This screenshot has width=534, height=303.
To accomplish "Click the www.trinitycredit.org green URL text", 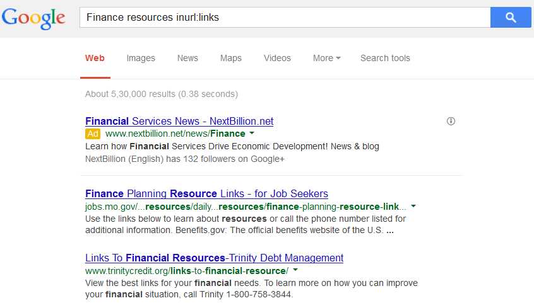I will (x=187, y=271).
